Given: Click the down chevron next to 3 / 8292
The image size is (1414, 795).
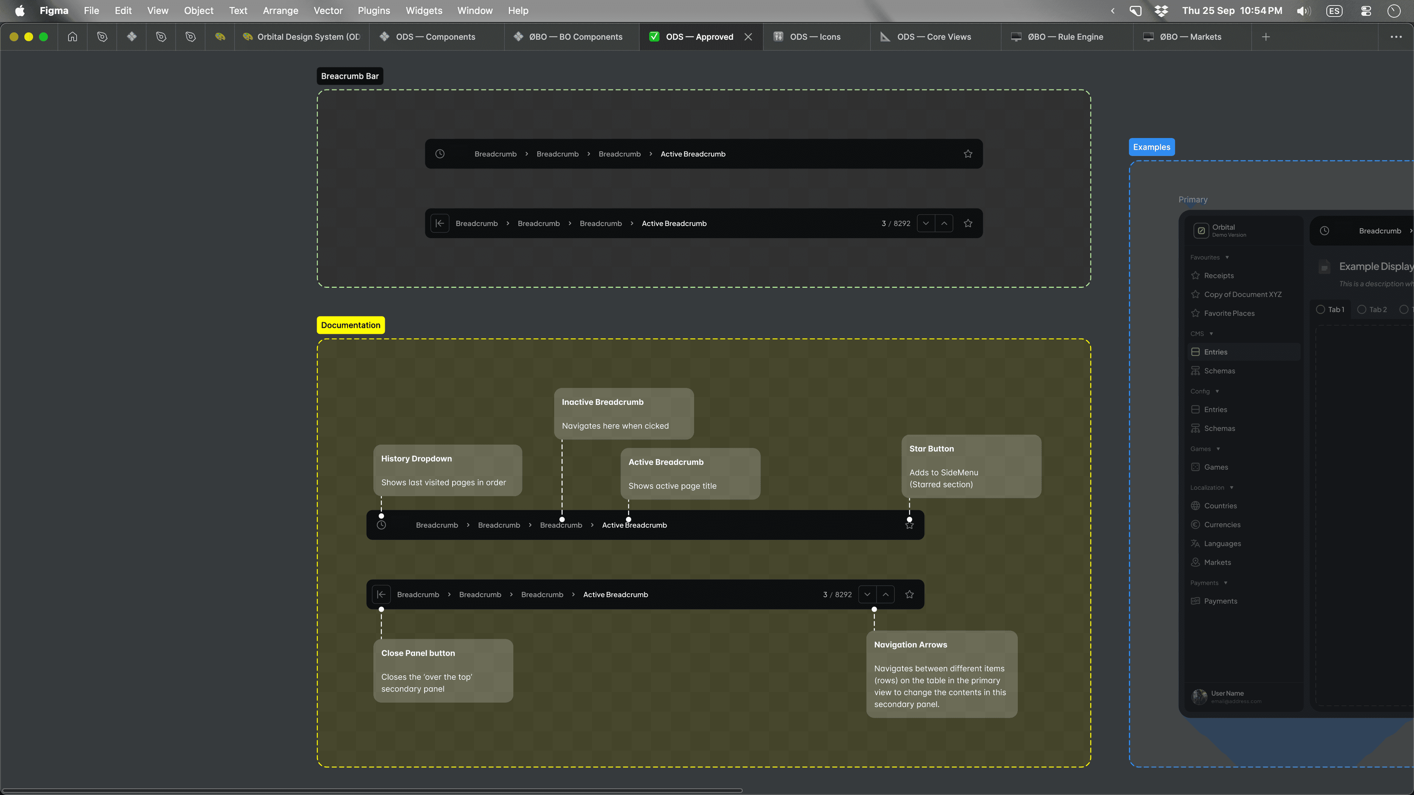Looking at the screenshot, I should click(925, 223).
